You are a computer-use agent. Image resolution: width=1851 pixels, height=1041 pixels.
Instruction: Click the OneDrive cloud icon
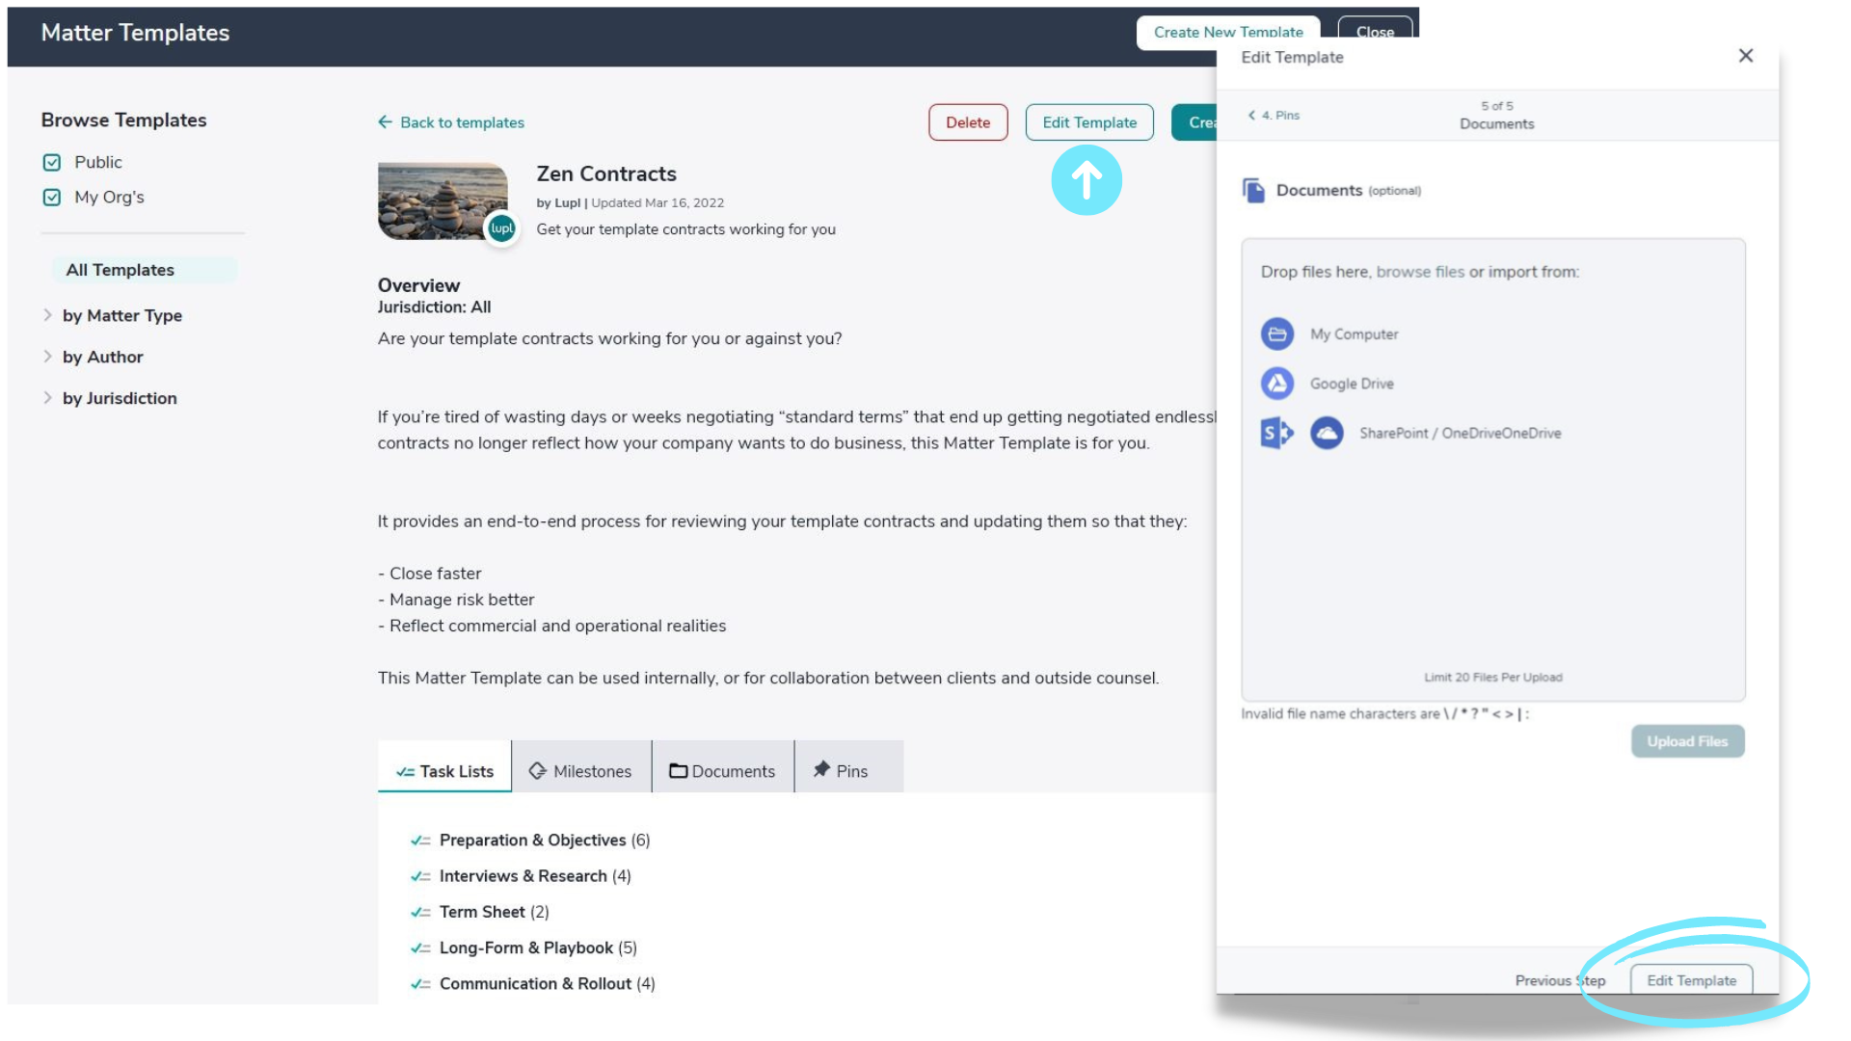click(x=1327, y=433)
